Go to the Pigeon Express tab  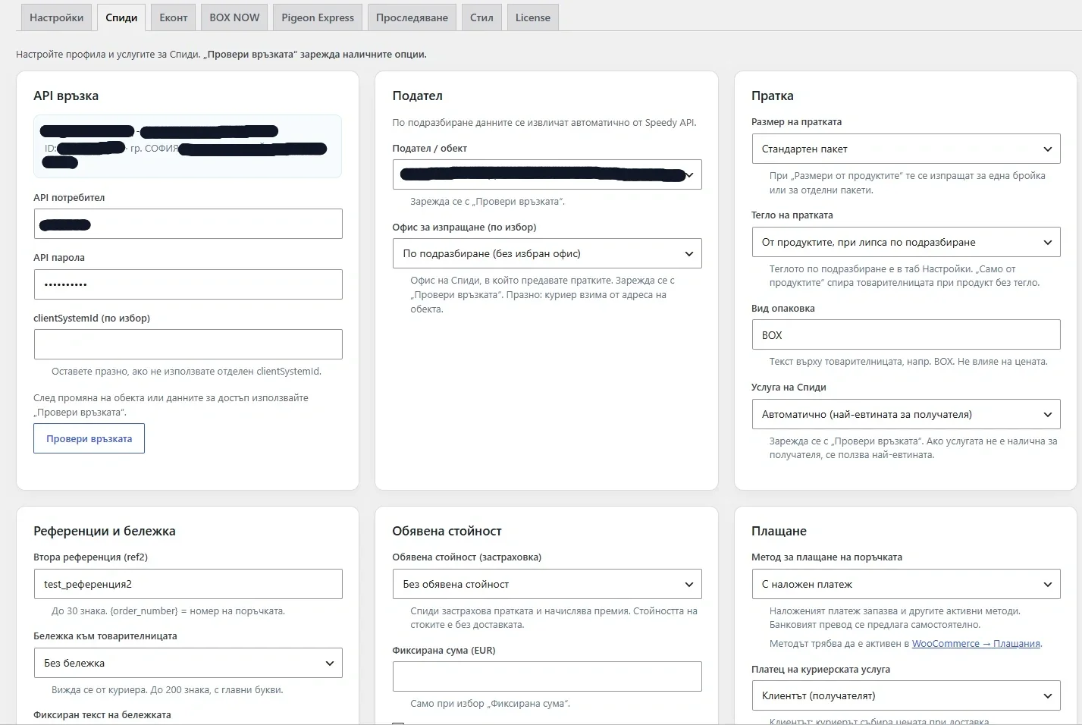click(318, 17)
